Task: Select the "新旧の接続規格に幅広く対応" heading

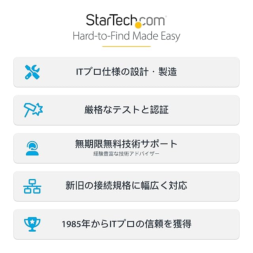Action: pos(126,186)
